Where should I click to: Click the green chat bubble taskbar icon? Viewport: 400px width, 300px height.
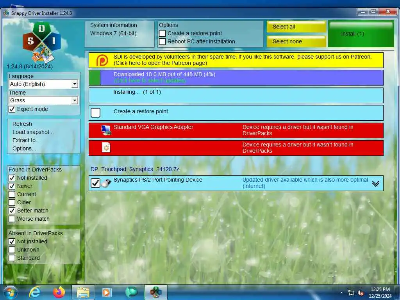click(131, 292)
